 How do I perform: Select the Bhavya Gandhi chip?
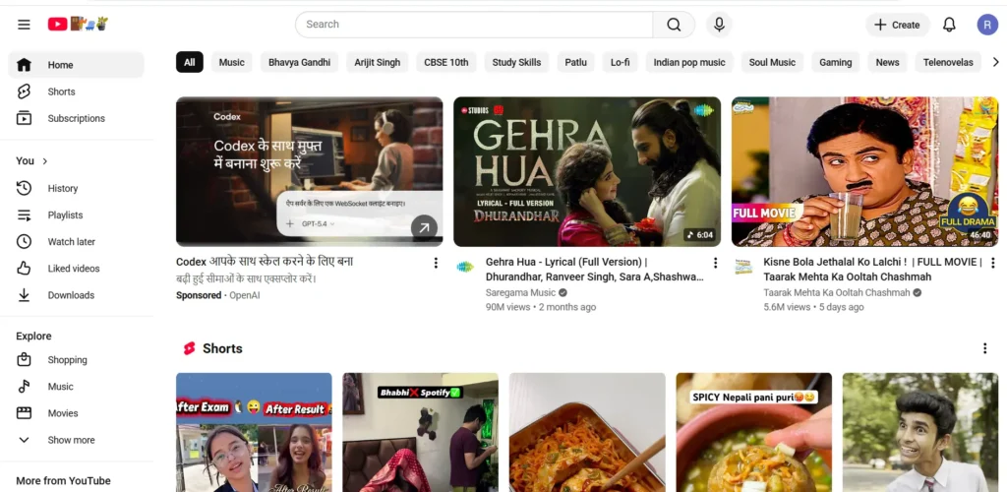tap(299, 62)
